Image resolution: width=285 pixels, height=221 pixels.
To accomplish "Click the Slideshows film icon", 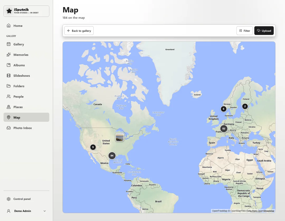I will click(x=8, y=76).
